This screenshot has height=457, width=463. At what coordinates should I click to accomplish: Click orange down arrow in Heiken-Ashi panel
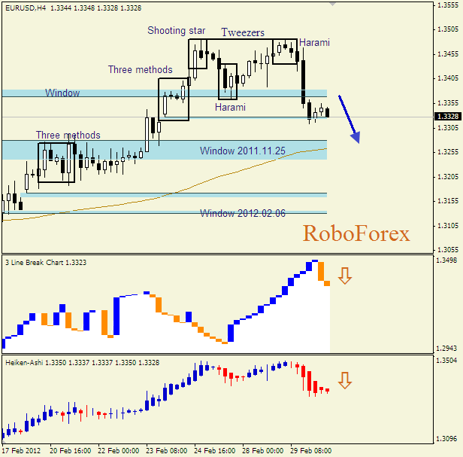(344, 380)
